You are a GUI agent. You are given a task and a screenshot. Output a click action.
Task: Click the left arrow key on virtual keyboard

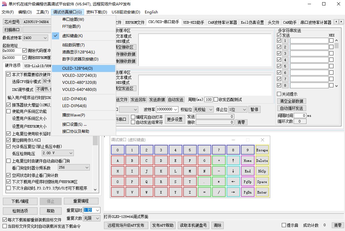(233, 182)
